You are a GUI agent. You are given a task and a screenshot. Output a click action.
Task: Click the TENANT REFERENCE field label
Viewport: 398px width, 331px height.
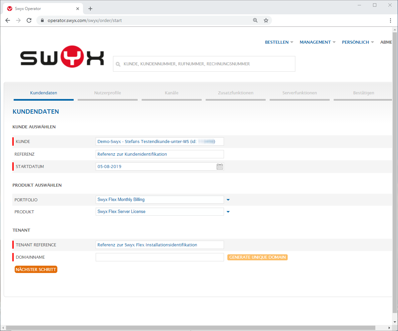(x=36, y=245)
